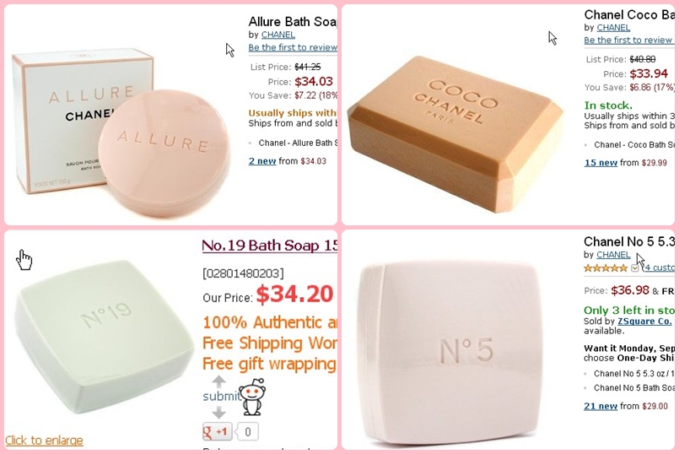Screen dimensions: 679x454
Task: Click the N°5 soap product image
Action: point(450,351)
